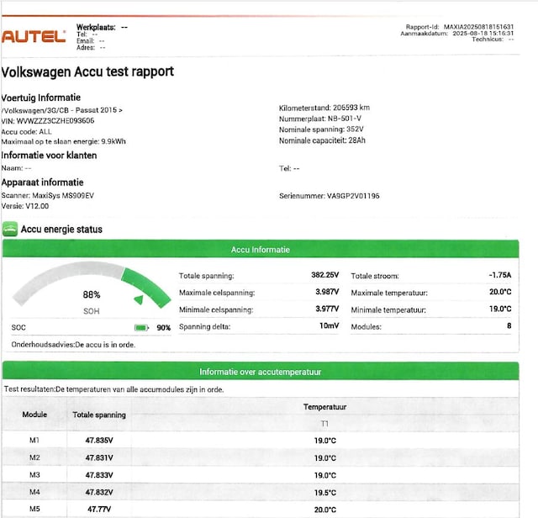This screenshot has width=538, height=518.
Task: Click the '/Volkswagen/3G/CB - Passat 2015 >' path
Action: pos(61,110)
